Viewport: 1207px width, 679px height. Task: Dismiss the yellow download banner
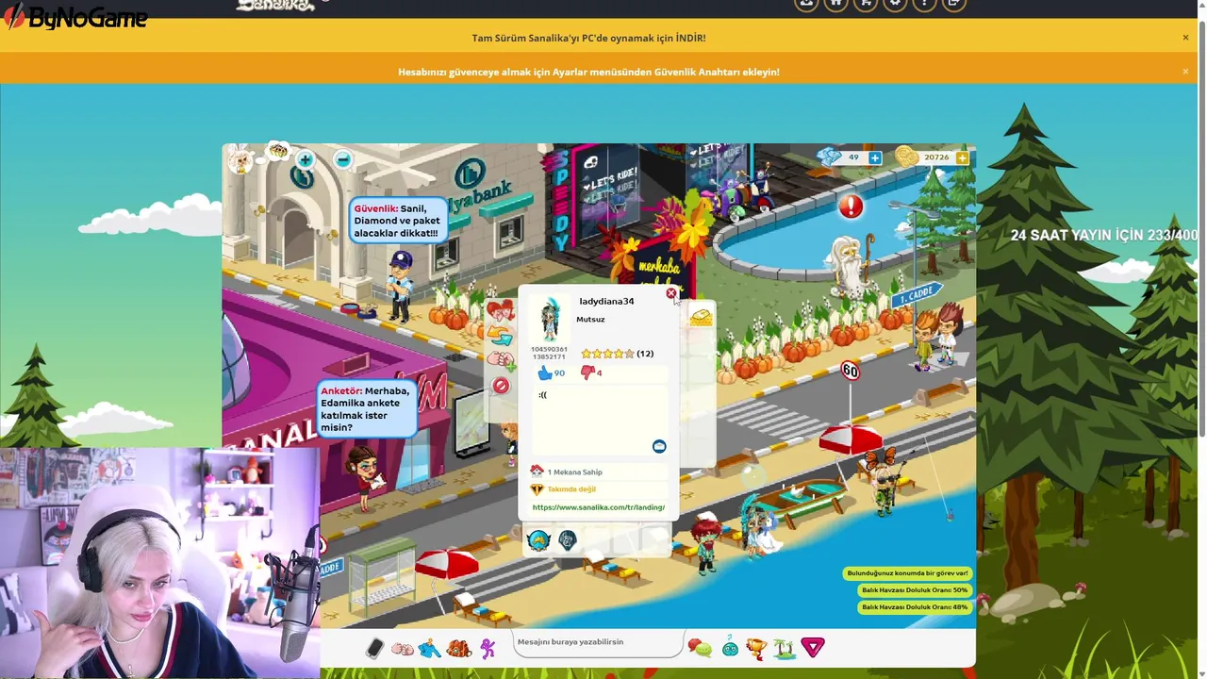coord(1185,38)
